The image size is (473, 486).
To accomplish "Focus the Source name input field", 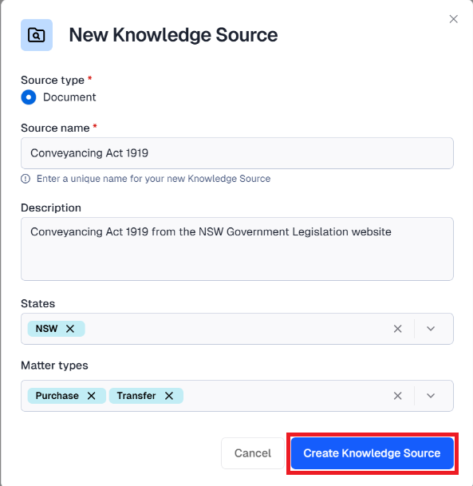I will 237,153.
